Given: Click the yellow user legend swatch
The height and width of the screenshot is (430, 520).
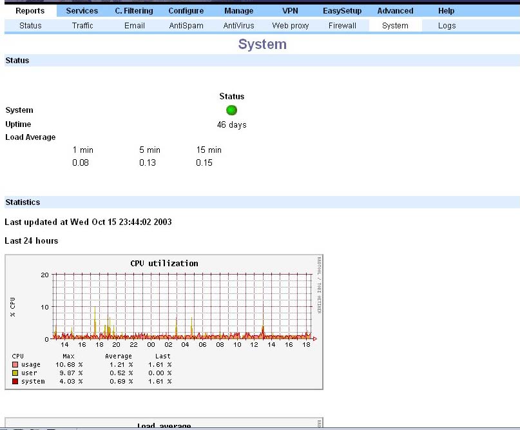Looking at the screenshot, I should click(15, 373).
